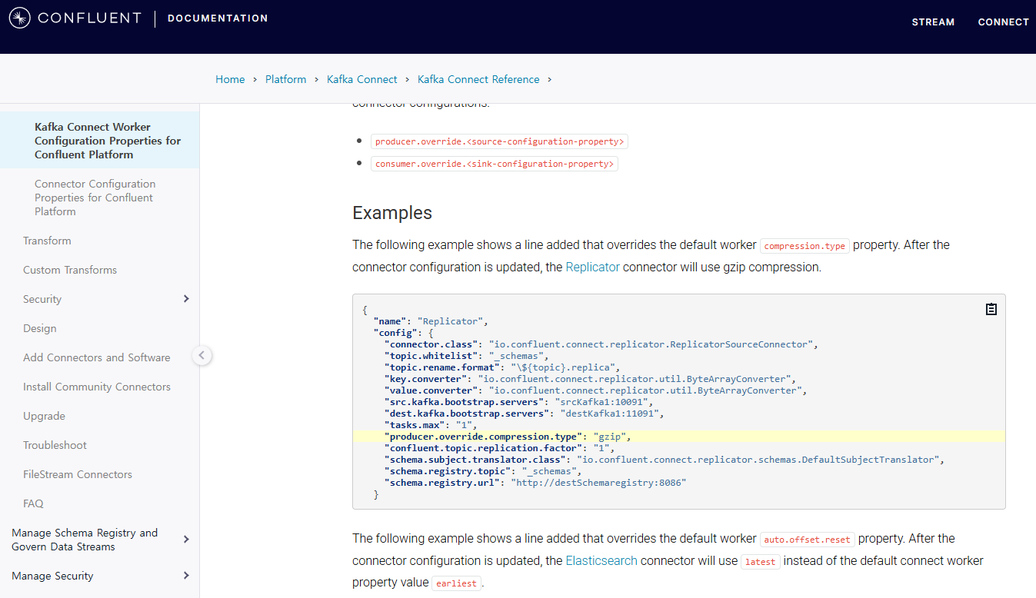Click the "confluent.topic.replication.factor" code line
The height and width of the screenshot is (598, 1036).
click(498, 448)
